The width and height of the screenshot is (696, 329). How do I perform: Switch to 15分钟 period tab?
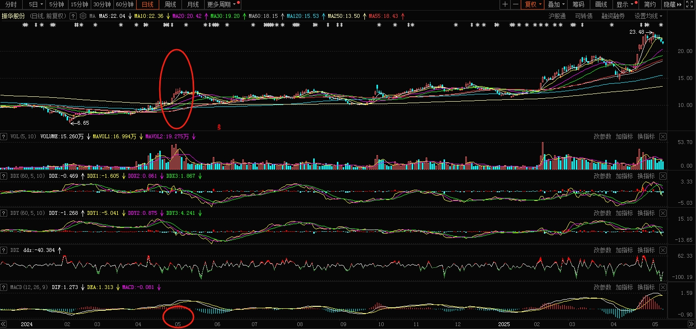[79, 4]
